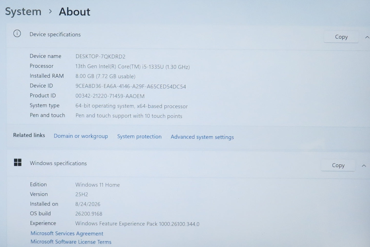Open Advanced system settings link
370x247 pixels.
202,137
